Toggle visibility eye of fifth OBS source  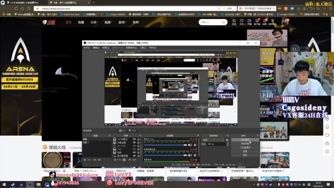point(134,152)
